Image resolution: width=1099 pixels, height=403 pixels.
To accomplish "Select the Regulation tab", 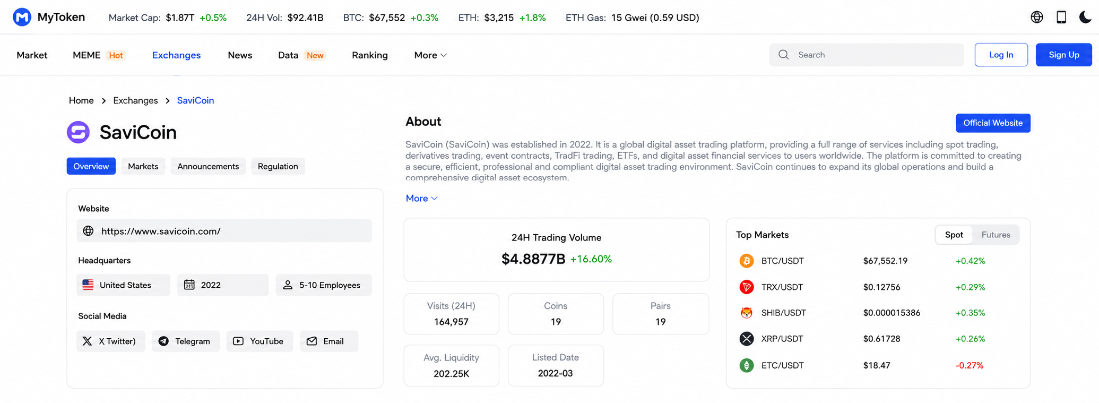I will tap(278, 166).
